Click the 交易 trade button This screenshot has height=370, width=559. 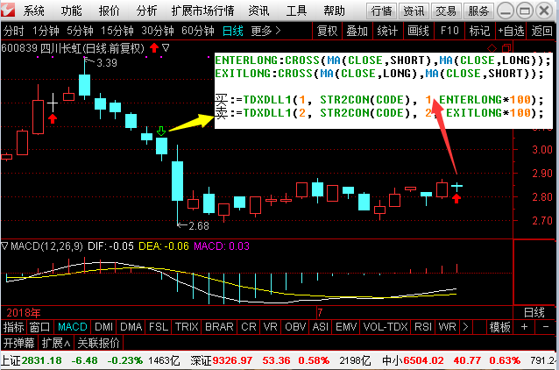(x=446, y=11)
